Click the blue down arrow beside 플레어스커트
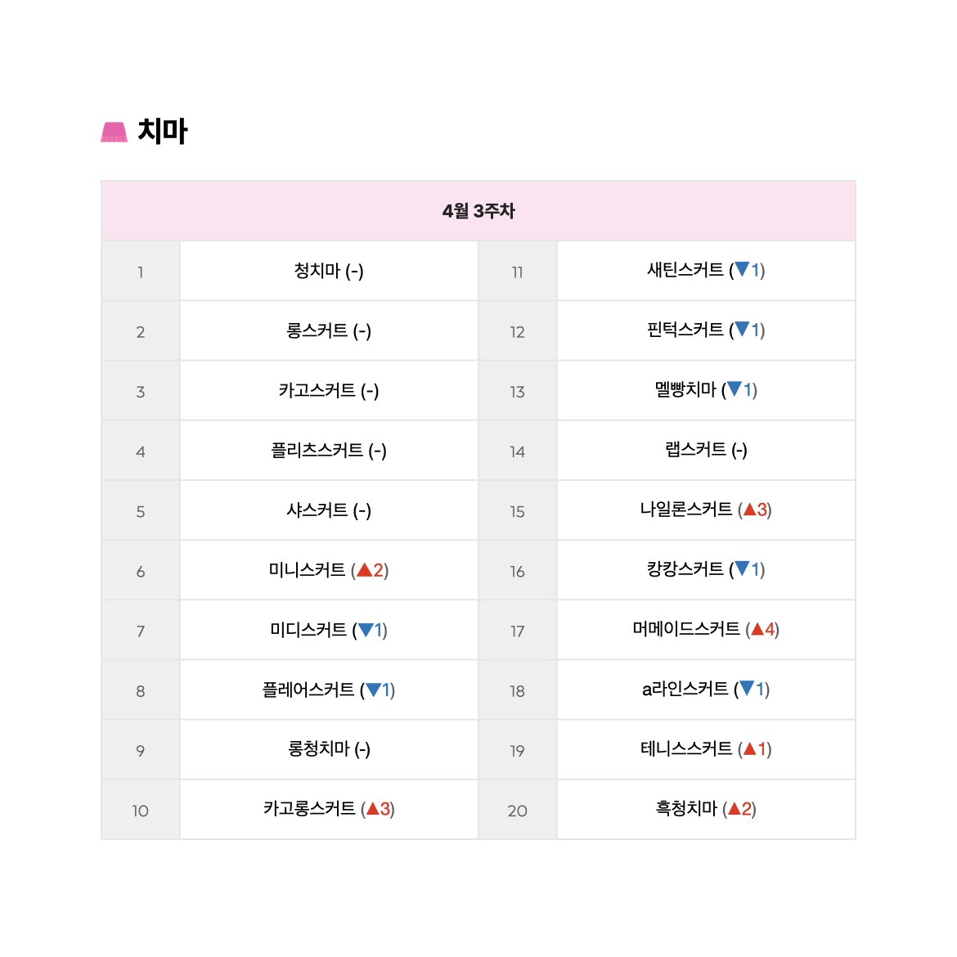Image resolution: width=957 pixels, height=957 pixels. 374,690
